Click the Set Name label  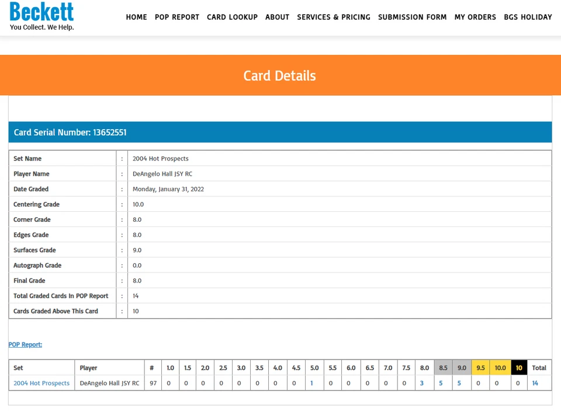tap(27, 159)
